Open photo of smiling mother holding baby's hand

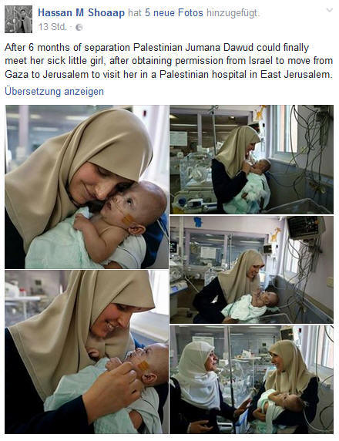(x=86, y=352)
